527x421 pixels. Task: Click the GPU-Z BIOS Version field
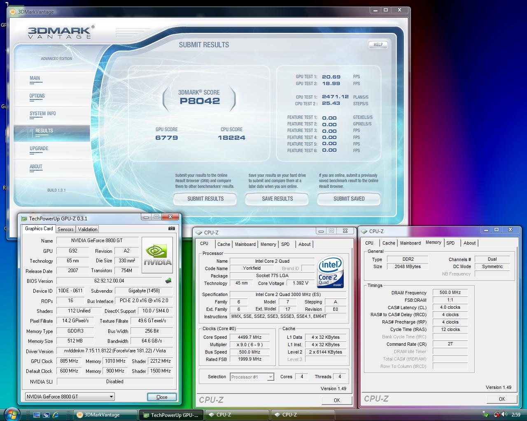click(110, 281)
